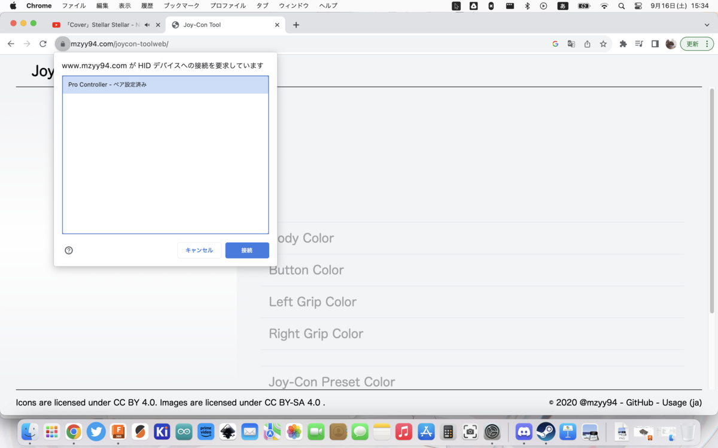The width and height of the screenshot is (718, 448).
Task: Toggle the Chrome side panel
Action: coord(655,44)
